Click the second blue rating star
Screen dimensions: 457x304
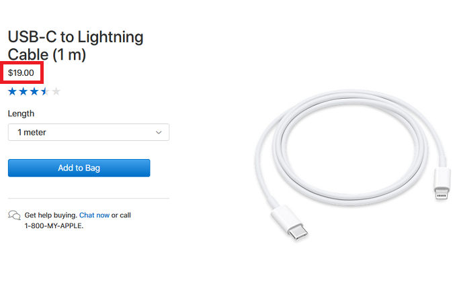24,92
